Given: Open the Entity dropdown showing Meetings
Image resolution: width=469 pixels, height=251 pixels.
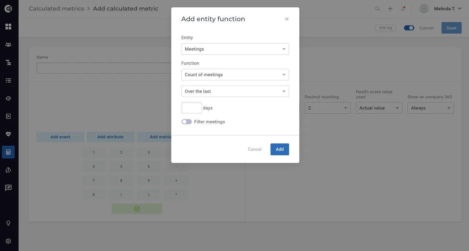Looking at the screenshot, I should point(235,49).
